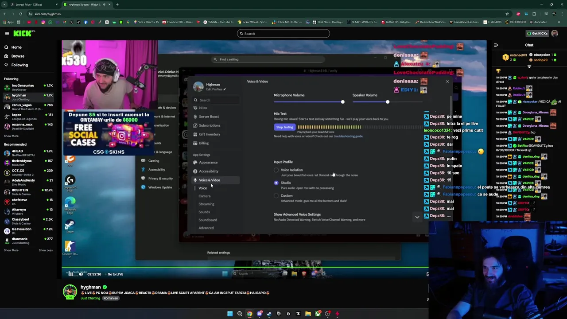Open Subscriptions settings in Discord
The height and width of the screenshot is (319, 567).
click(x=210, y=125)
